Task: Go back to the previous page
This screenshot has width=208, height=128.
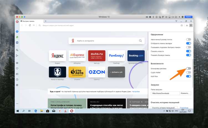Action: coord(22,25)
